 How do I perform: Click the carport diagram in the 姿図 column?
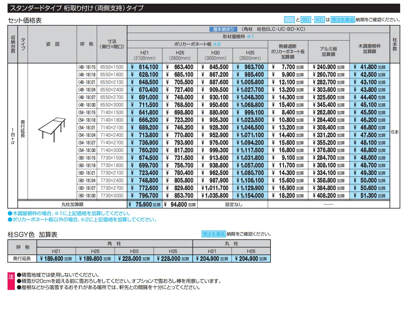[52, 129]
